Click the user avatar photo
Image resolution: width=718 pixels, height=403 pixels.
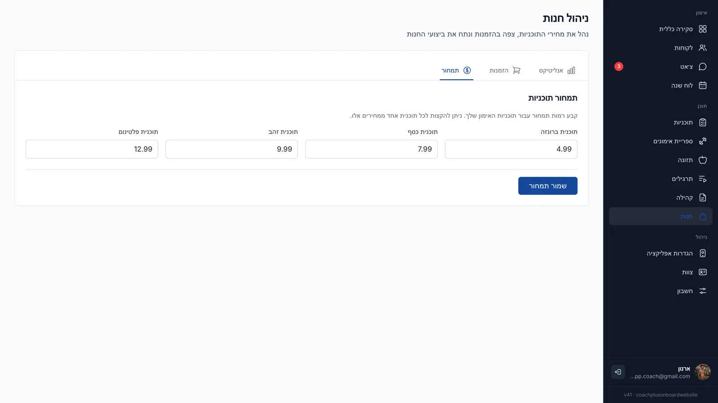coord(703,372)
